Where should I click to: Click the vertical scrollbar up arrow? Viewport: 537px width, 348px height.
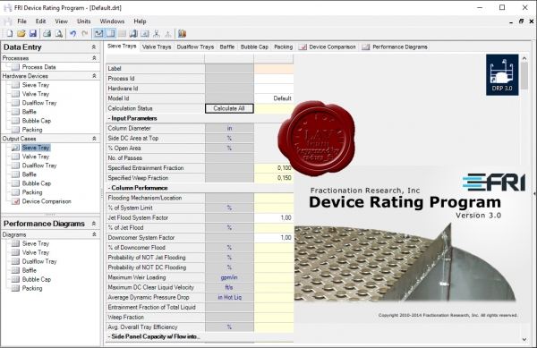coord(524,58)
